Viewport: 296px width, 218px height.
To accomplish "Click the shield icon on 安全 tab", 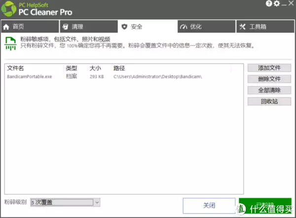I will 124,27.
